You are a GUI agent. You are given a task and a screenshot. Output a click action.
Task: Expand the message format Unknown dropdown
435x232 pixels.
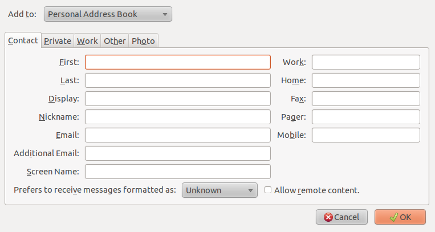(x=219, y=190)
